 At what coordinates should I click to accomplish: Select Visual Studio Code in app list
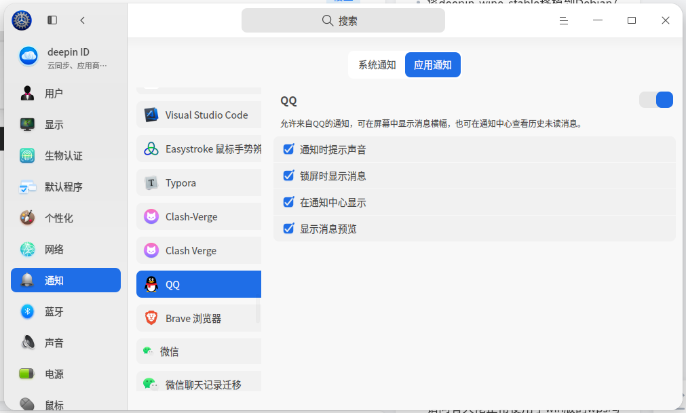[199, 115]
